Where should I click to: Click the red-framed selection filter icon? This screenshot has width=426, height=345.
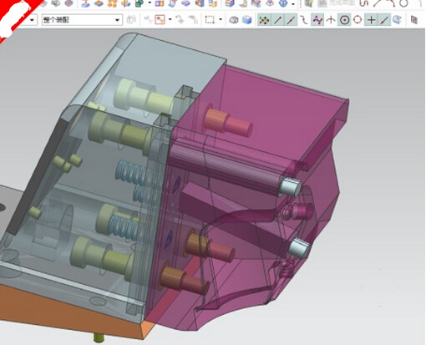[x=160, y=20]
